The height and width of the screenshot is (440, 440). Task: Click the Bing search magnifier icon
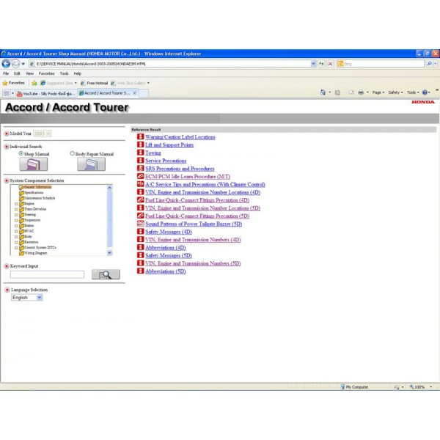[429, 64]
